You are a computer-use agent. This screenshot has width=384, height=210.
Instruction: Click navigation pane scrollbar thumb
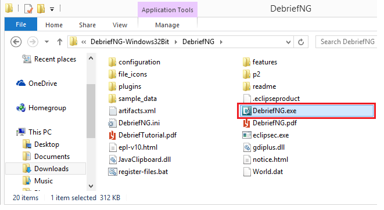91,111
